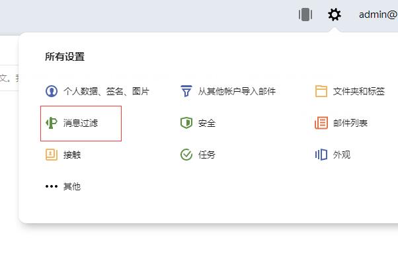Click the checkmark circle icon for 任务
This screenshot has height=259, width=398.
[x=186, y=155]
